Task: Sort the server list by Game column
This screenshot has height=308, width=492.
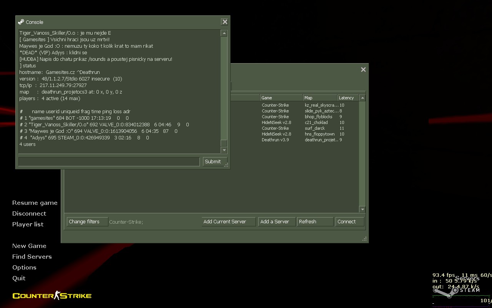Action: [x=281, y=98]
